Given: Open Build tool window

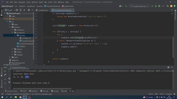Looking at the screenshot, I should click(x=64, y=91).
